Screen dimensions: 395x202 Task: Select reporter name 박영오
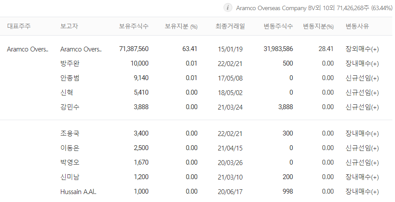coord(70,162)
